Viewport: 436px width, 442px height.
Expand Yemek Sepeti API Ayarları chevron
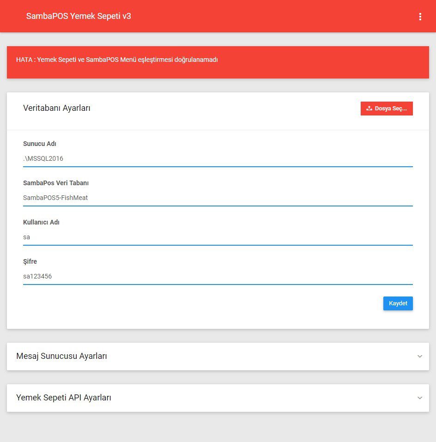419,398
